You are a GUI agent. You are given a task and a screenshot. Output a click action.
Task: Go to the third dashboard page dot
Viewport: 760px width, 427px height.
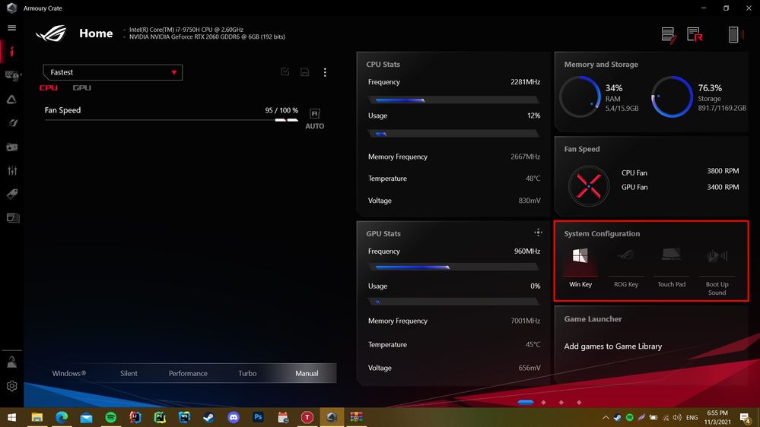561,403
